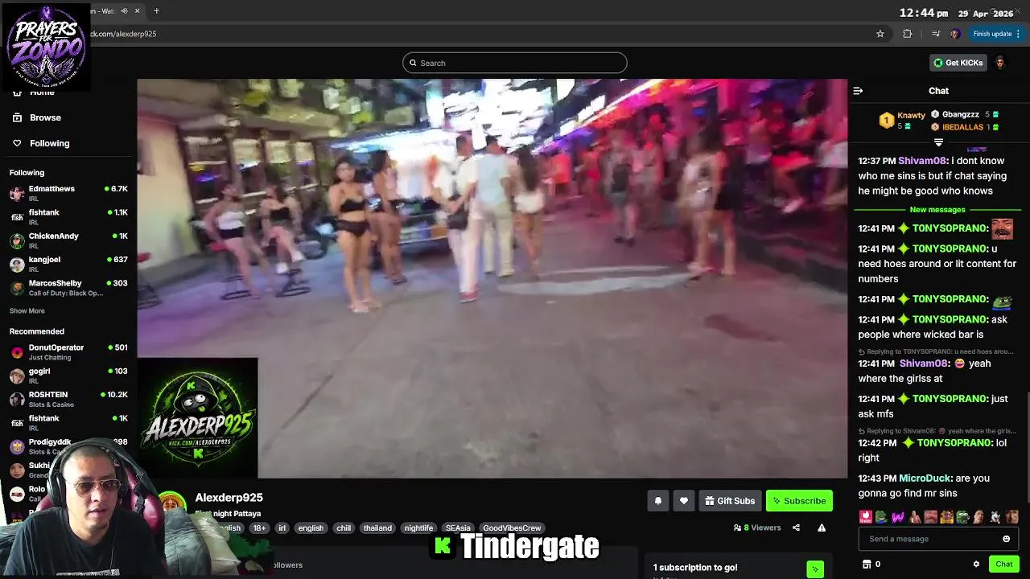Click the heart follow button for Alexderp925

pyautogui.click(x=683, y=501)
